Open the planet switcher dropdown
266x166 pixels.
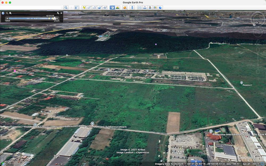pyautogui.click(x=125, y=7)
